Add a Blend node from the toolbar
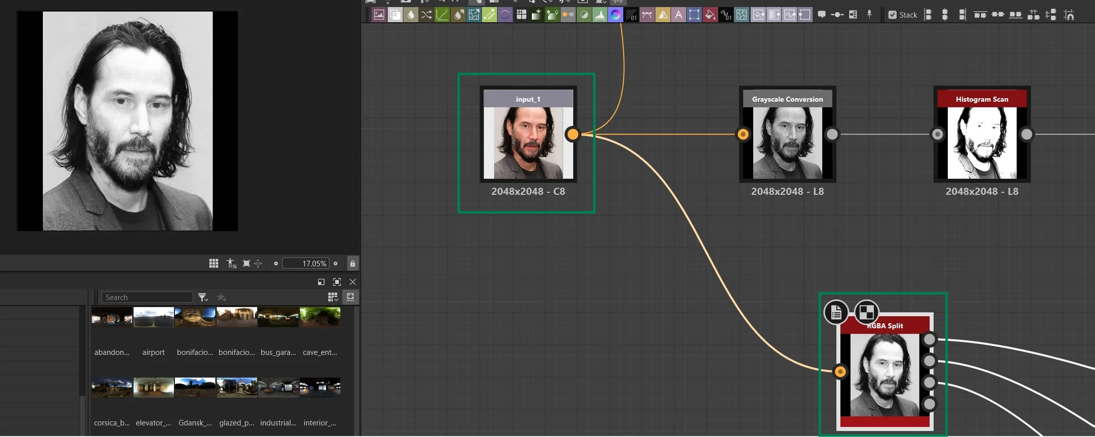 (395, 15)
